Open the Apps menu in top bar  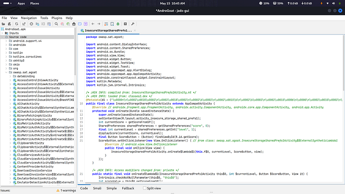(21, 3)
